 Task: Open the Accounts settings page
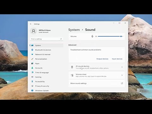tap(47, 68)
